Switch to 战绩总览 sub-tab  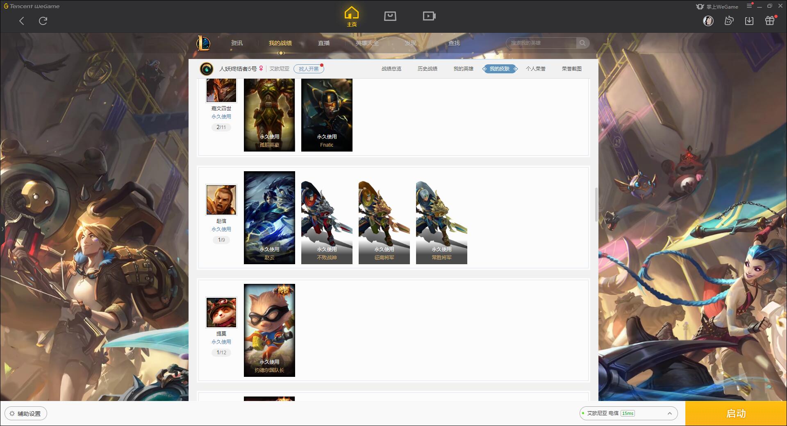point(391,69)
